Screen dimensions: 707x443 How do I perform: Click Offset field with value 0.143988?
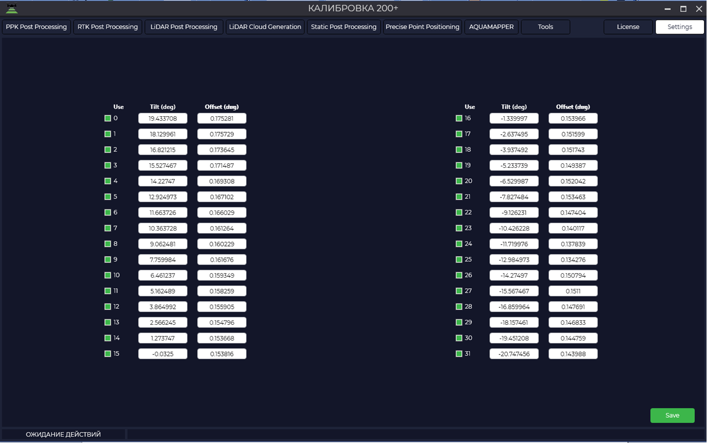click(573, 354)
